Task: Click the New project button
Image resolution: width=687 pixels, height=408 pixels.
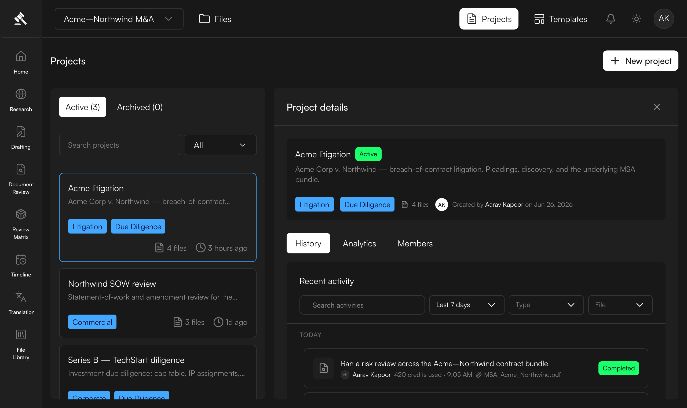Action: pos(640,60)
